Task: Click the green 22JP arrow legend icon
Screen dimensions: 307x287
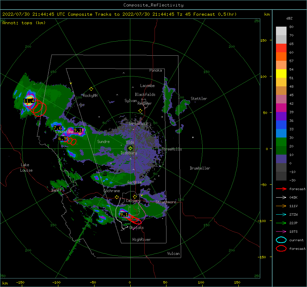Action: [x=281, y=223]
